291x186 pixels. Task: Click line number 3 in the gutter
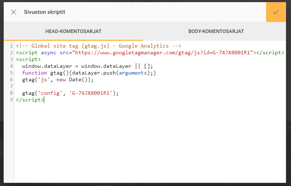click(x=11, y=59)
